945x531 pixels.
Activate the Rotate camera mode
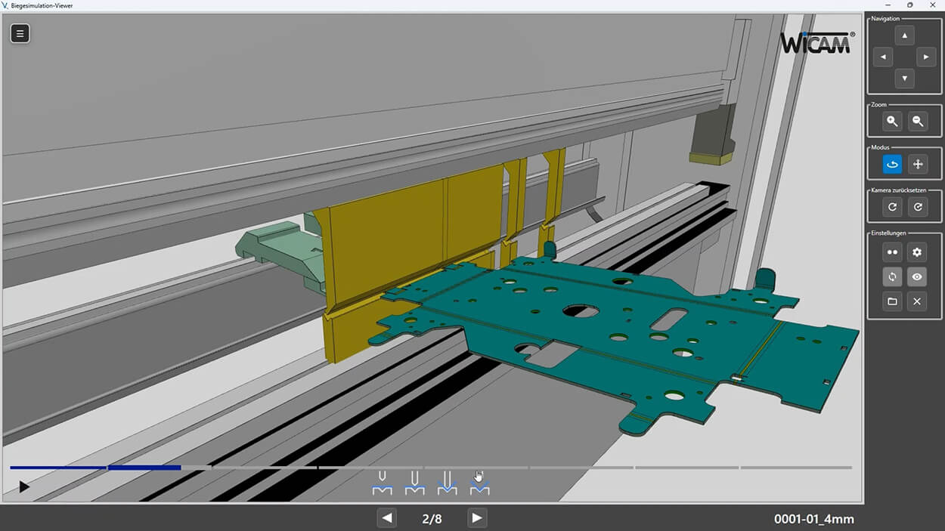[891, 164]
